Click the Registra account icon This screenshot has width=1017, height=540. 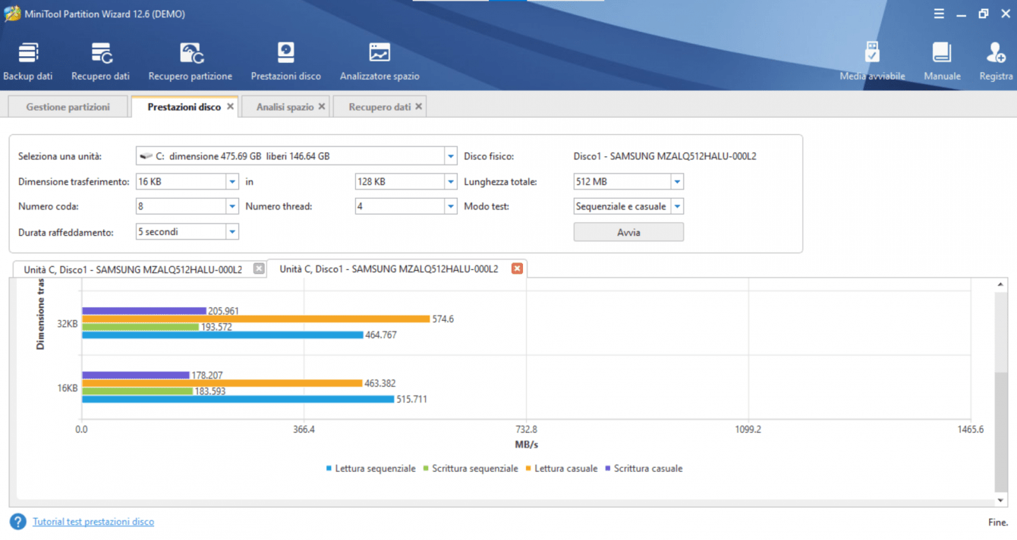[x=996, y=62]
